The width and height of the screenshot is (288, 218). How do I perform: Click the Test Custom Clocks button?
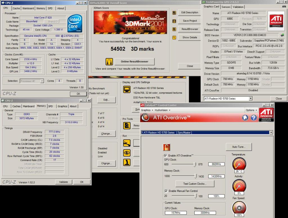(x=195, y=184)
